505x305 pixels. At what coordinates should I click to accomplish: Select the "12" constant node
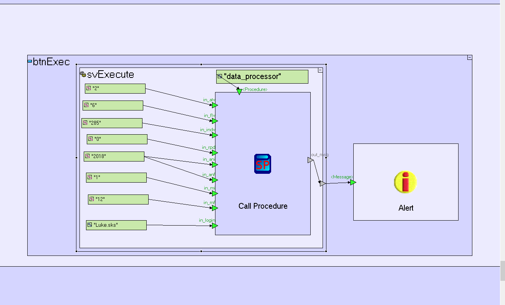[118, 199]
